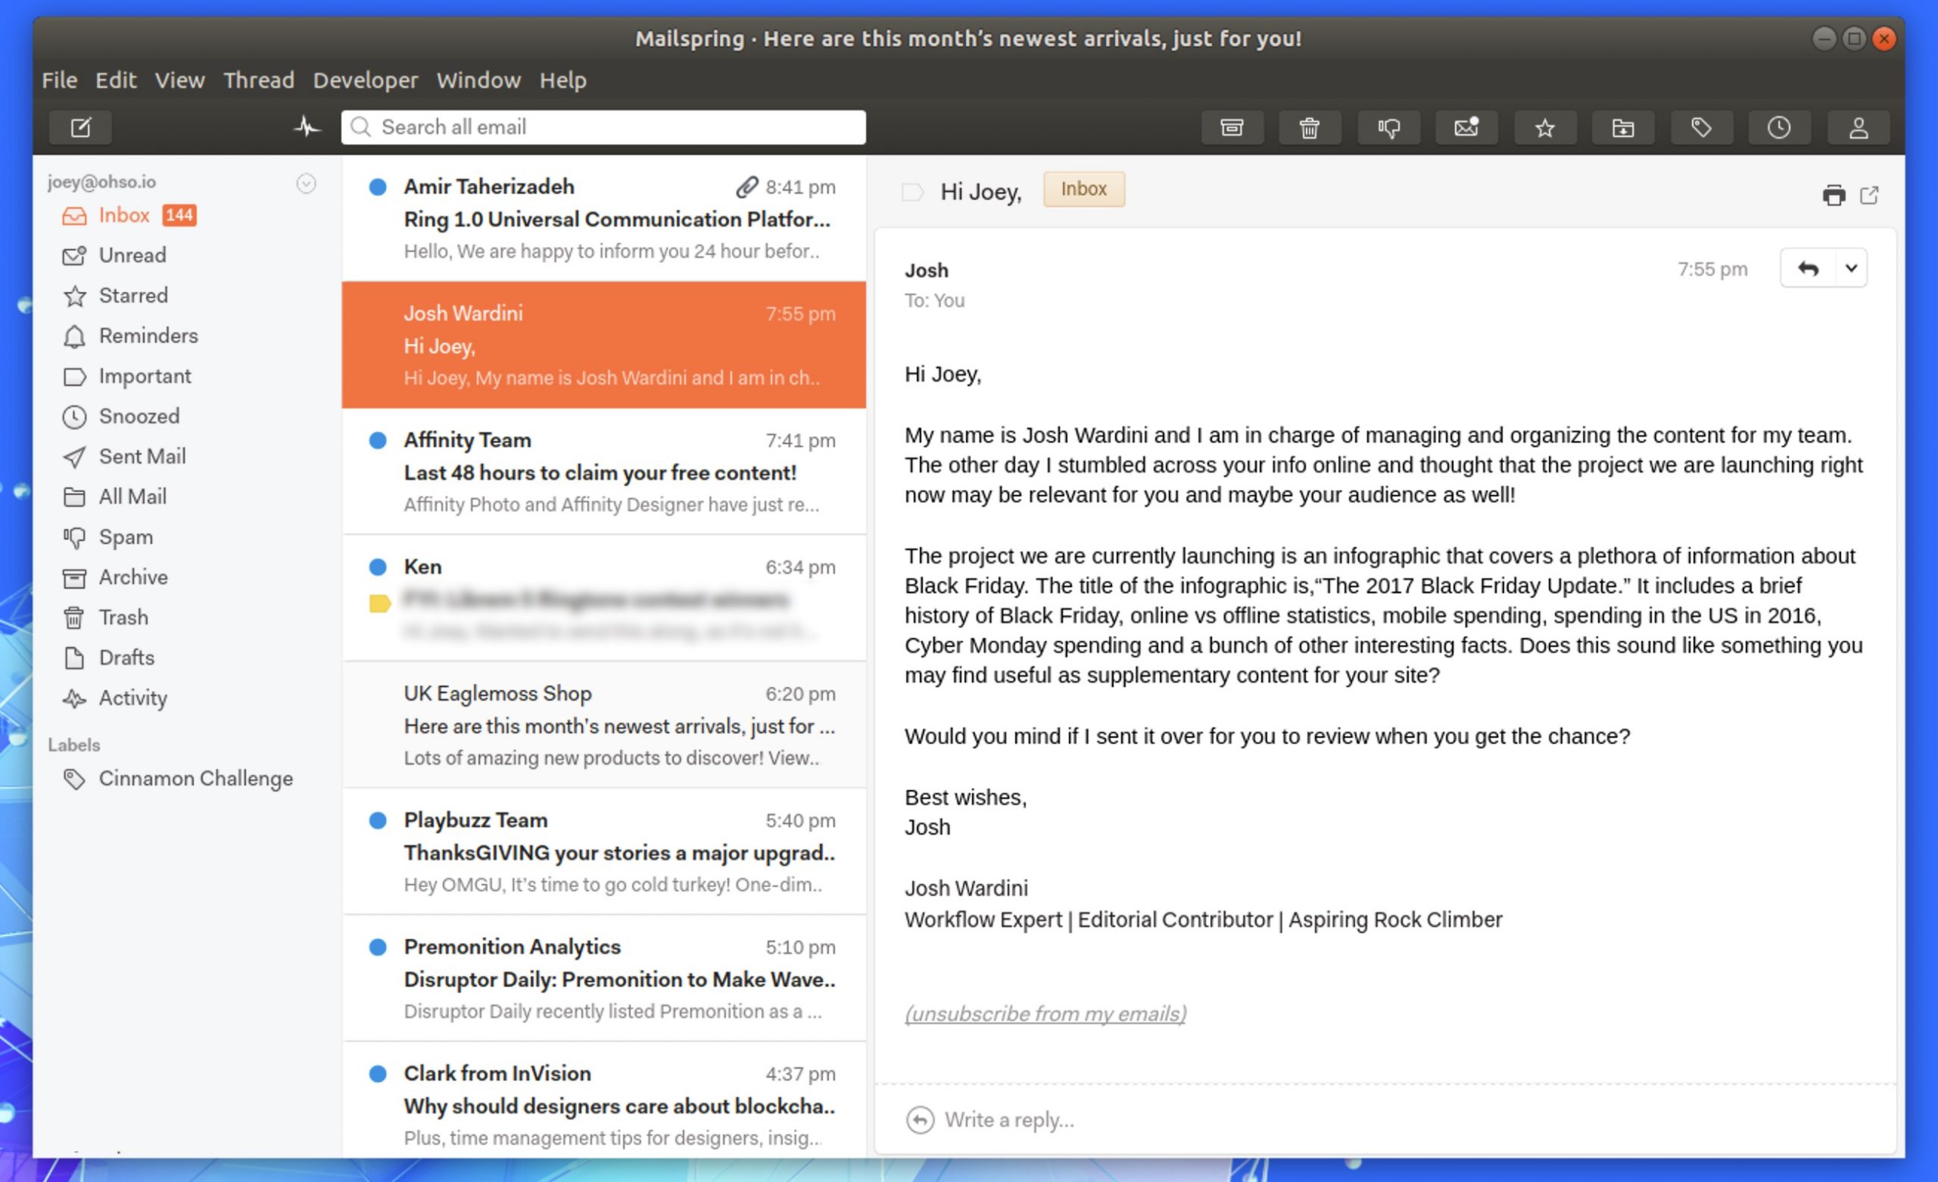The height and width of the screenshot is (1182, 1938).
Task: Toggle snooze indicator on Joey account
Action: tap(304, 182)
